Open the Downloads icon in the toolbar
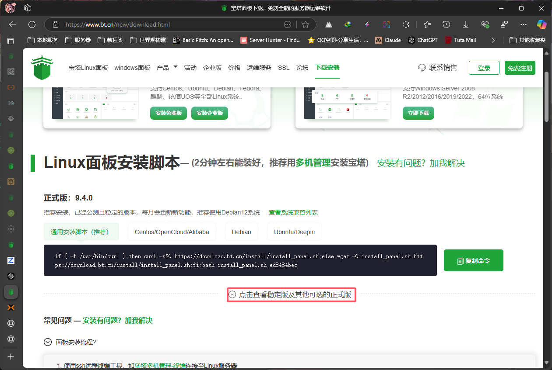552x370 pixels. (465, 24)
